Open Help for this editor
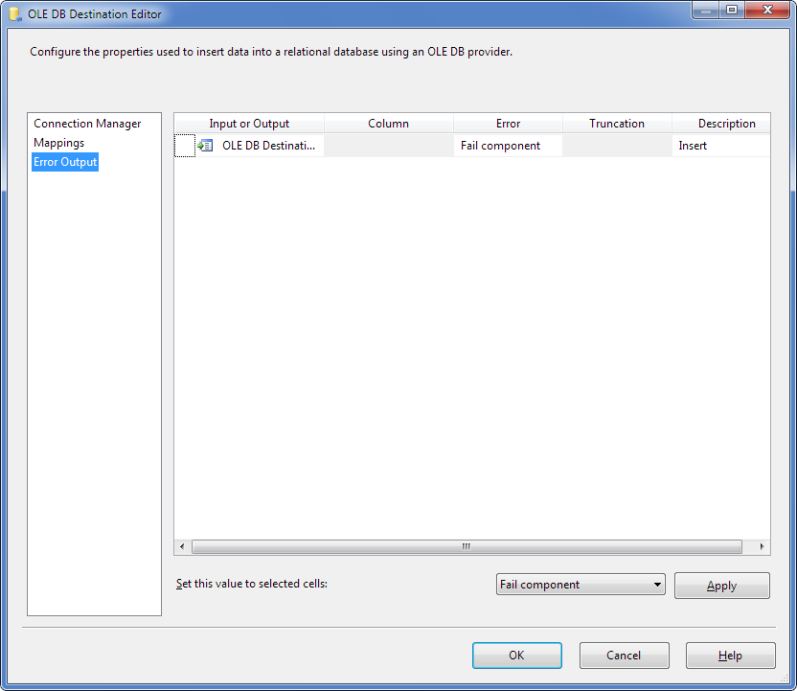 tap(730, 656)
